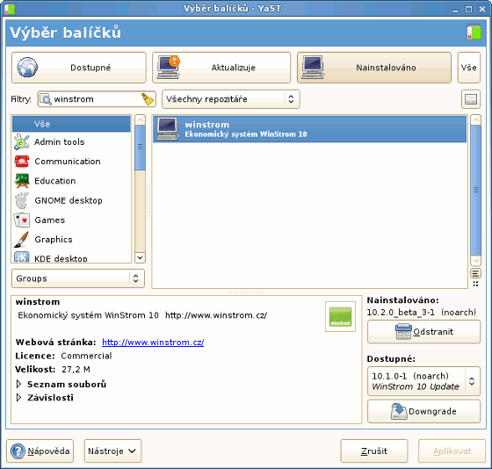
Task: Click the computer warning icon on Aktualizuje
Action: 169,67
